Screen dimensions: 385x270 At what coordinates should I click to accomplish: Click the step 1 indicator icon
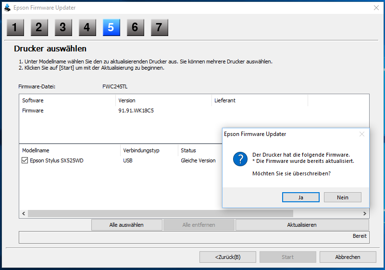click(15, 27)
